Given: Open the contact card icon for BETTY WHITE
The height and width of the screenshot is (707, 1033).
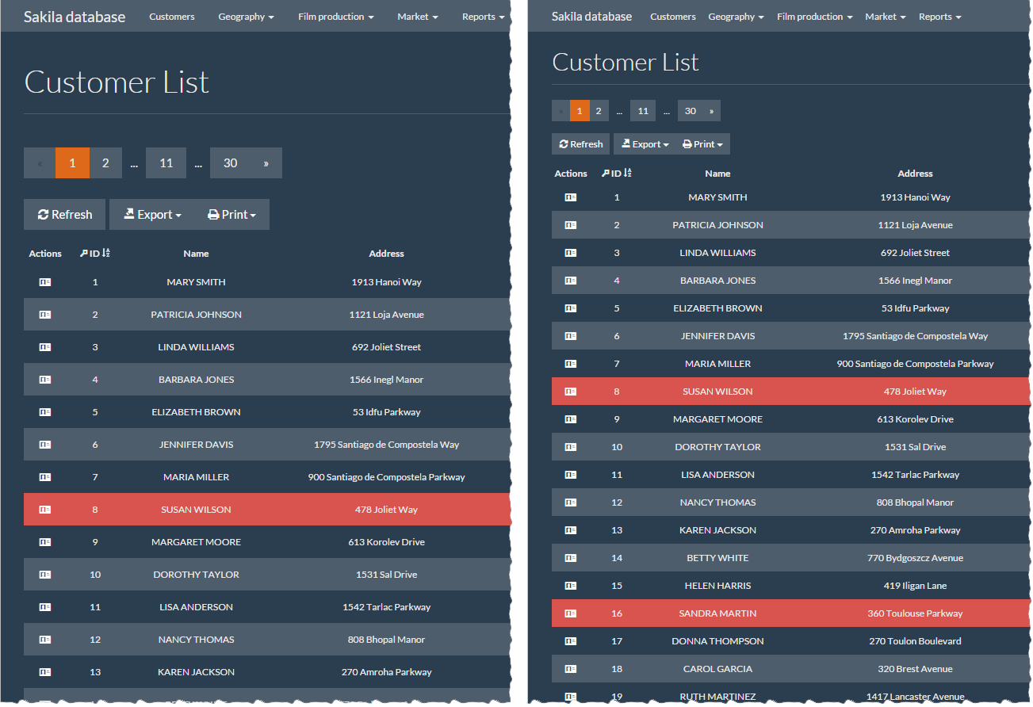Looking at the screenshot, I should (x=571, y=557).
